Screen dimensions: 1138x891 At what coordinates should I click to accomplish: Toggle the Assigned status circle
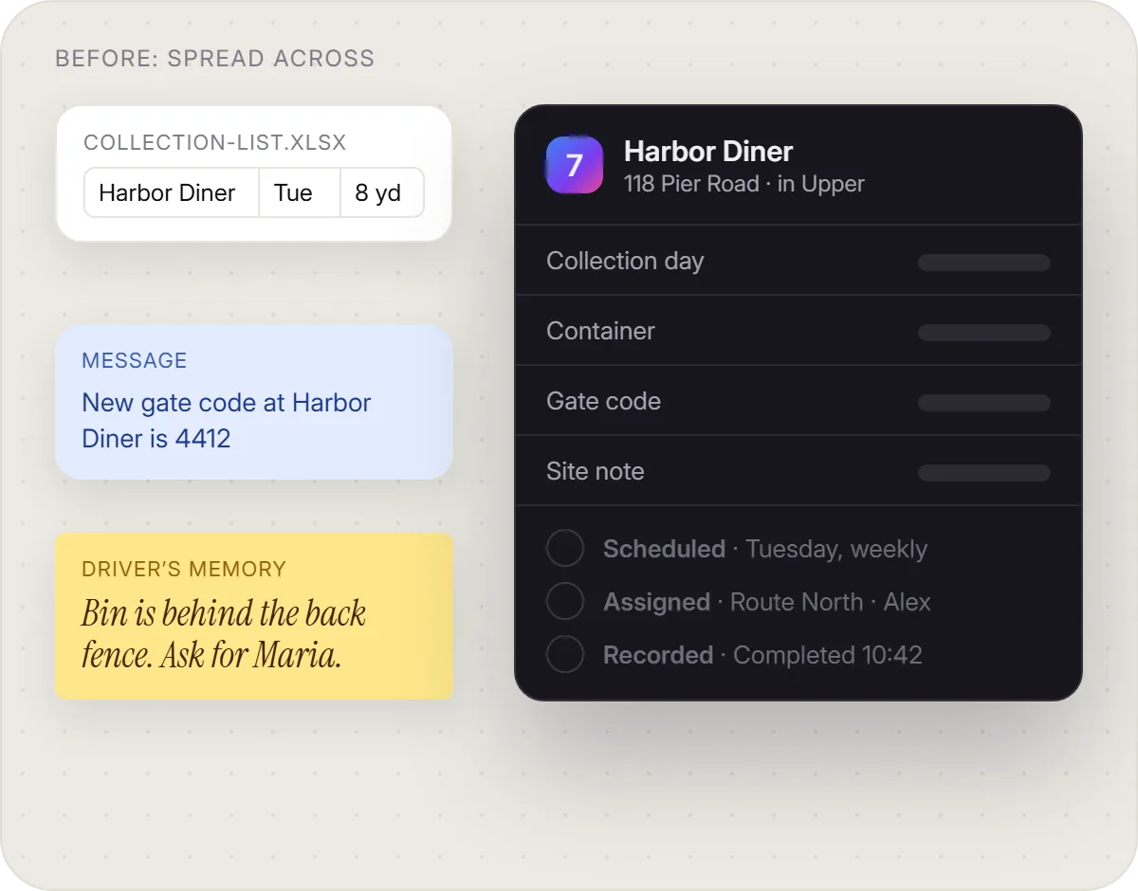point(565,602)
